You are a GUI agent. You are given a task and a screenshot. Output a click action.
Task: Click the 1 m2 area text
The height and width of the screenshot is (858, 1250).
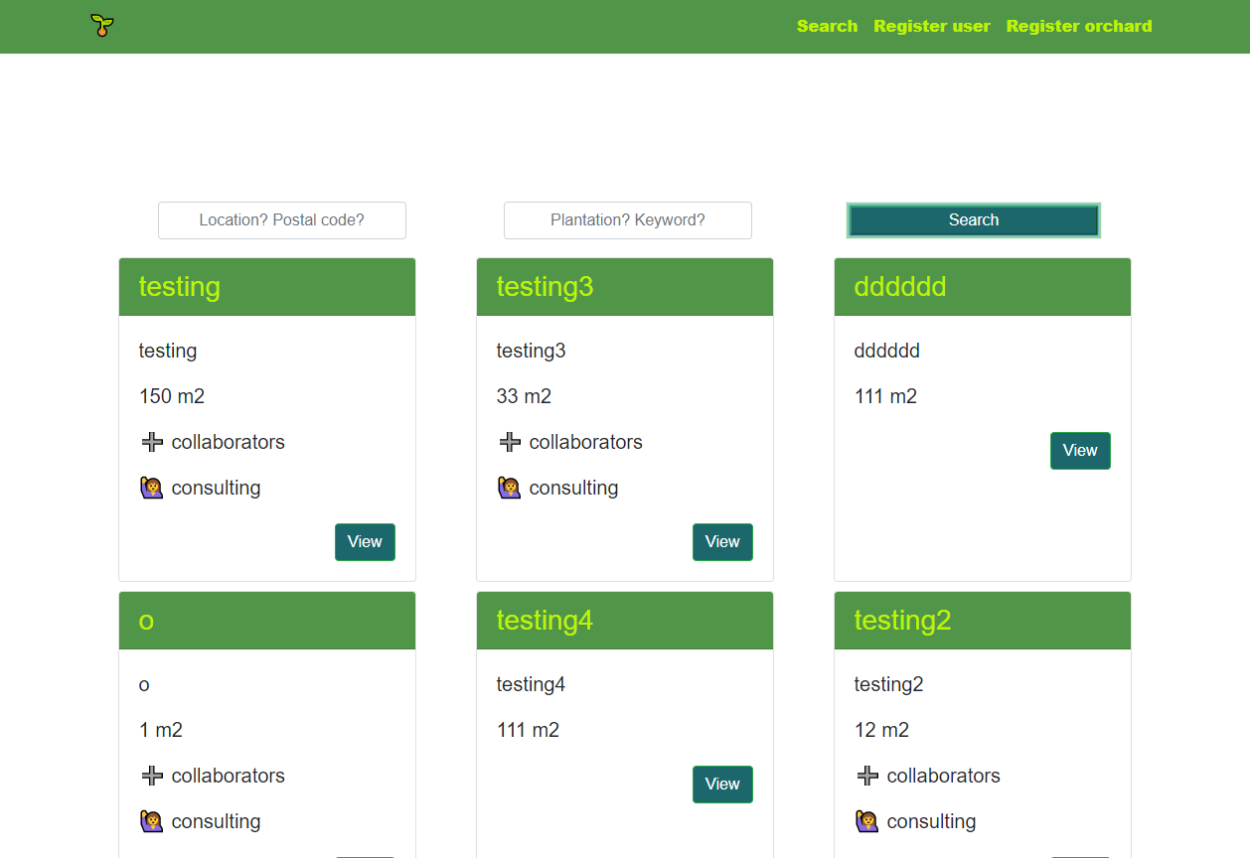click(x=161, y=730)
